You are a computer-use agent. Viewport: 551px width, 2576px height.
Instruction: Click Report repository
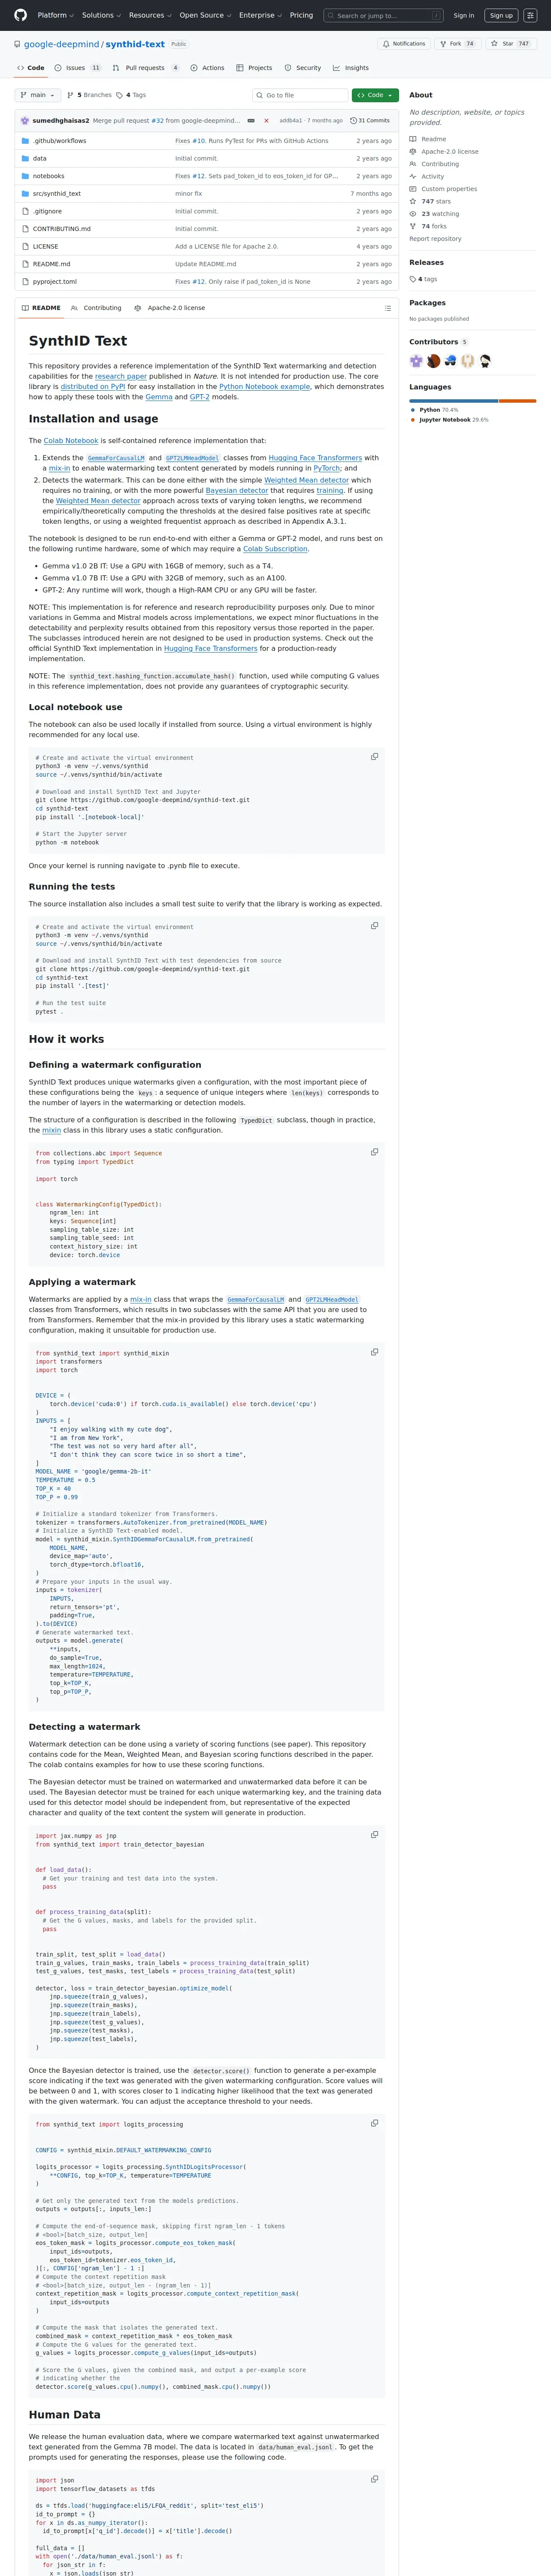[435, 239]
